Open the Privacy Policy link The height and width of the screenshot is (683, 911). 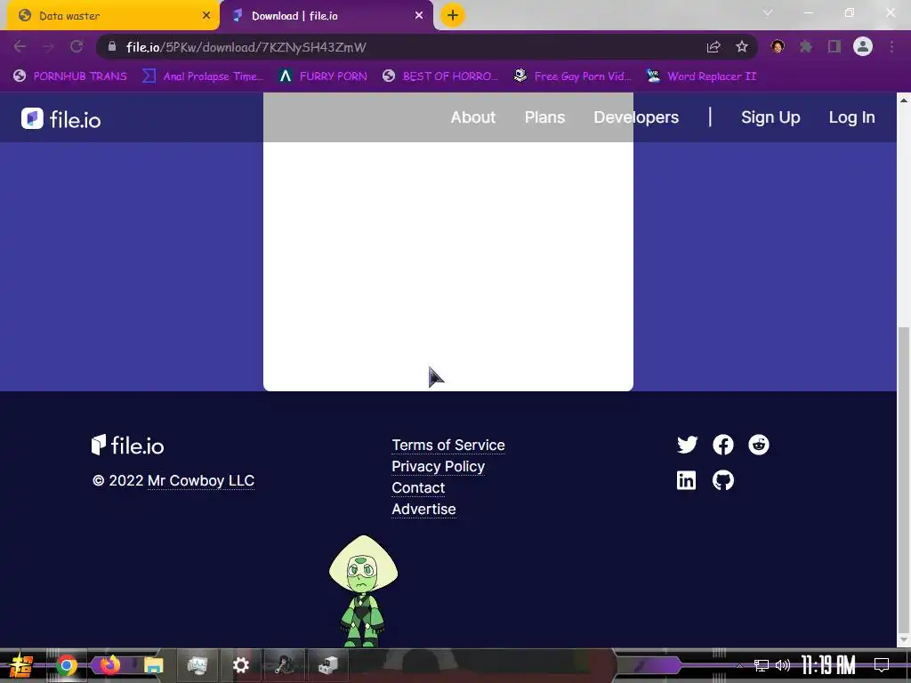(438, 466)
